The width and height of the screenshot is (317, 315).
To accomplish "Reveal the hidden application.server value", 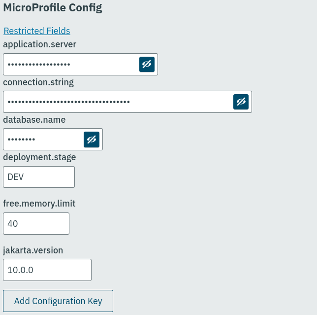I will 147,65.
